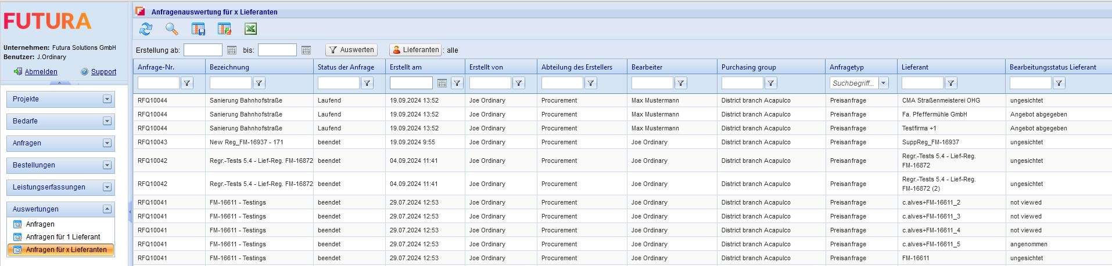Image resolution: width=1112 pixels, height=266 pixels.
Task: Click the Lieferanten button
Action: [415, 50]
